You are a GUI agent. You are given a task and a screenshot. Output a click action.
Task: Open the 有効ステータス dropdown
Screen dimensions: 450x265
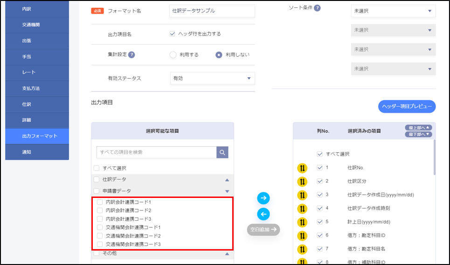(x=213, y=78)
